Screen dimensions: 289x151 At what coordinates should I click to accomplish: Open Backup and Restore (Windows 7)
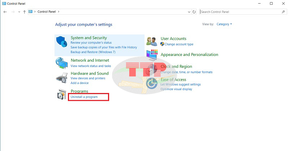click(93, 52)
